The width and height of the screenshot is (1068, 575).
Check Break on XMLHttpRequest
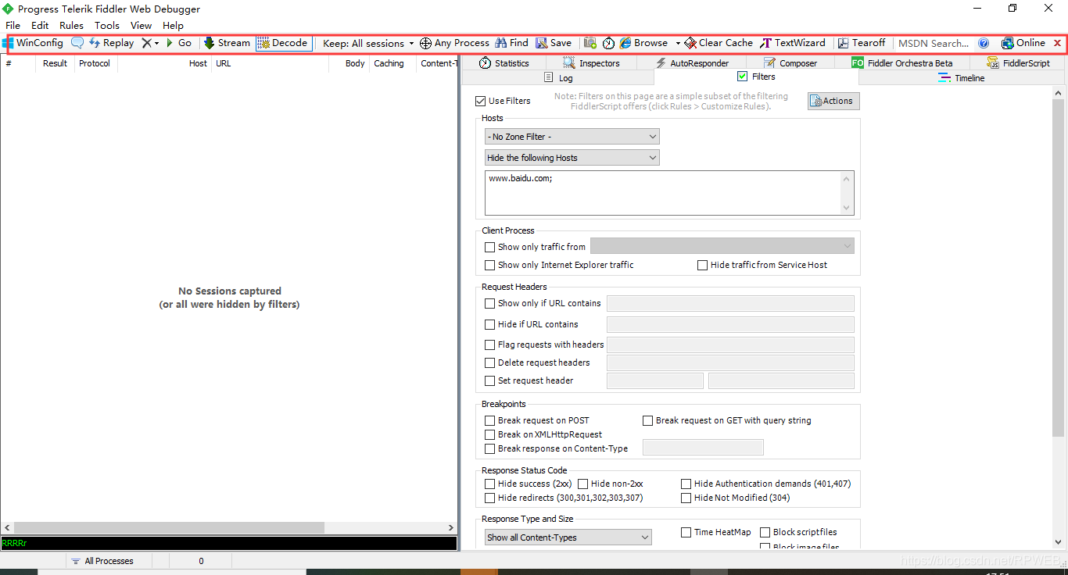490,434
